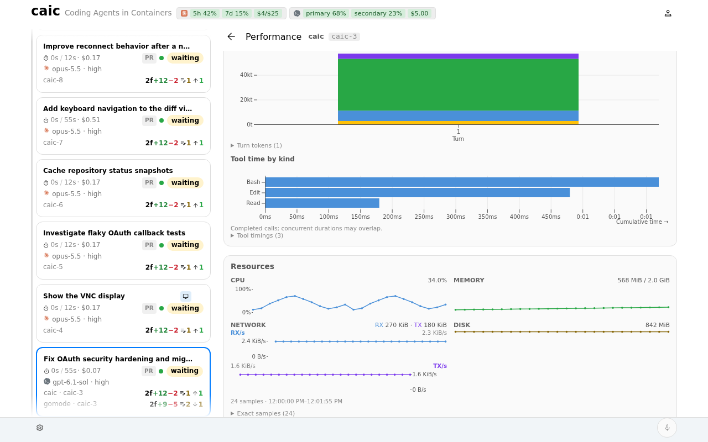Click 'gomode · caic-3' repository row
This screenshot has height=442, width=708.
[x=123, y=404]
